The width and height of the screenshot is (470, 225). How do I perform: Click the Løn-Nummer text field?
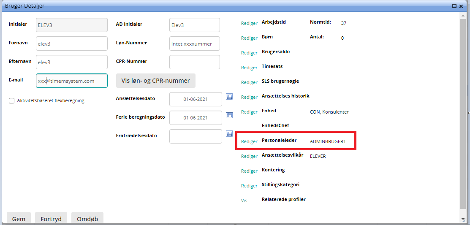[x=194, y=43]
